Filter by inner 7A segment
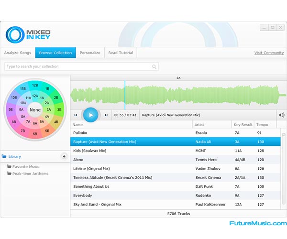This screenshot has height=239, width=287. [x=28, y=121]
